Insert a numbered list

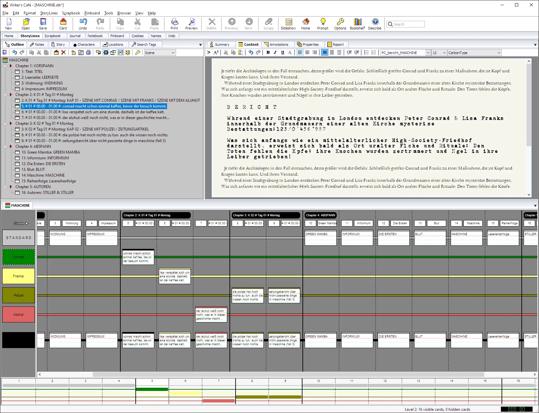pyautogui.click(x=374, y=52)
